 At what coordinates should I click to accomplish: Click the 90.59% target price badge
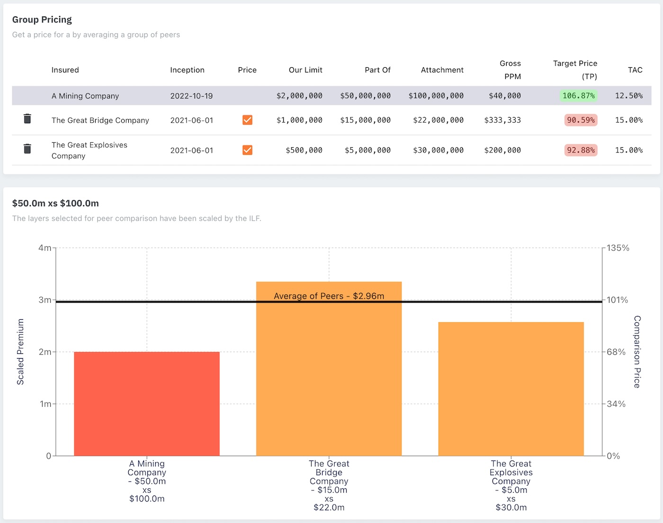581,120
